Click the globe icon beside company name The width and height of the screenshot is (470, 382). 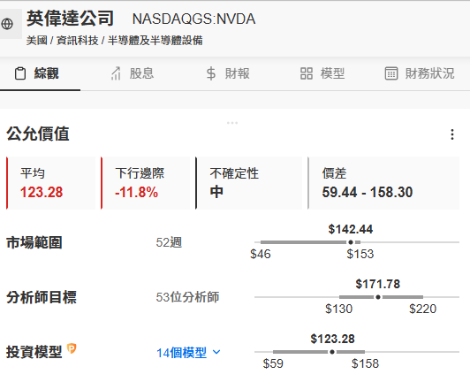pos(7,24)
